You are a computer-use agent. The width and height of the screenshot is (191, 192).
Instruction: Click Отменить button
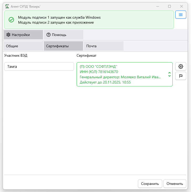(175, 184)
